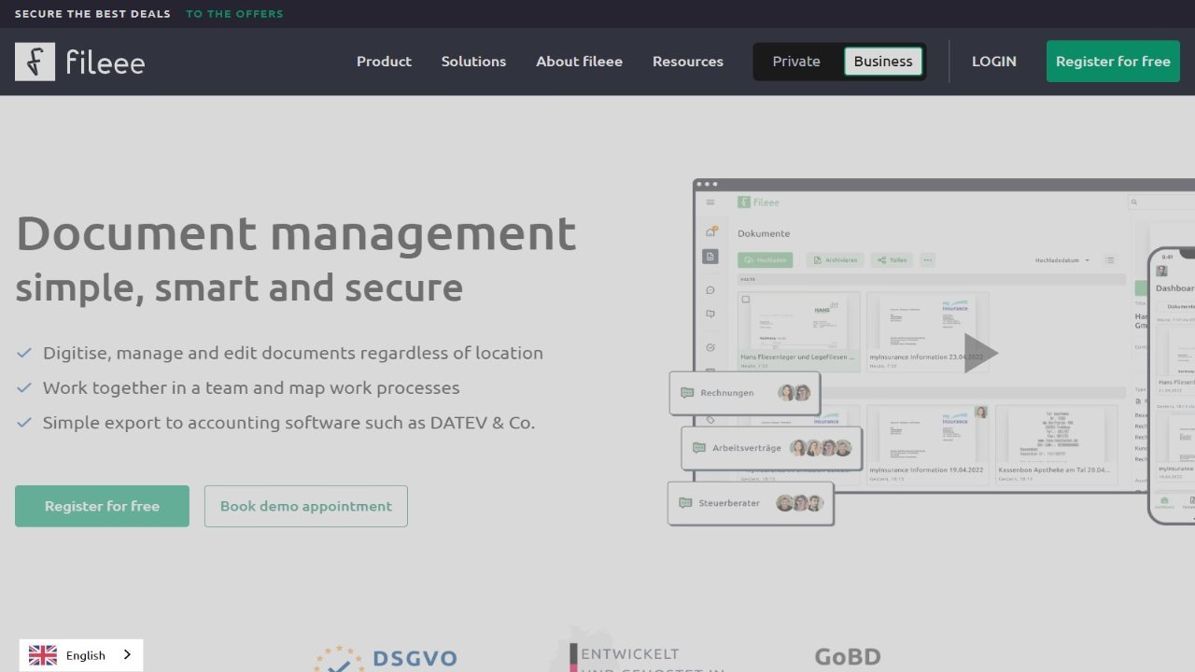Image resolution: width=1195 pixels, height=672 pixels.
Task: Click the Arbeitsverträge card
Action: tap(771, 448)
